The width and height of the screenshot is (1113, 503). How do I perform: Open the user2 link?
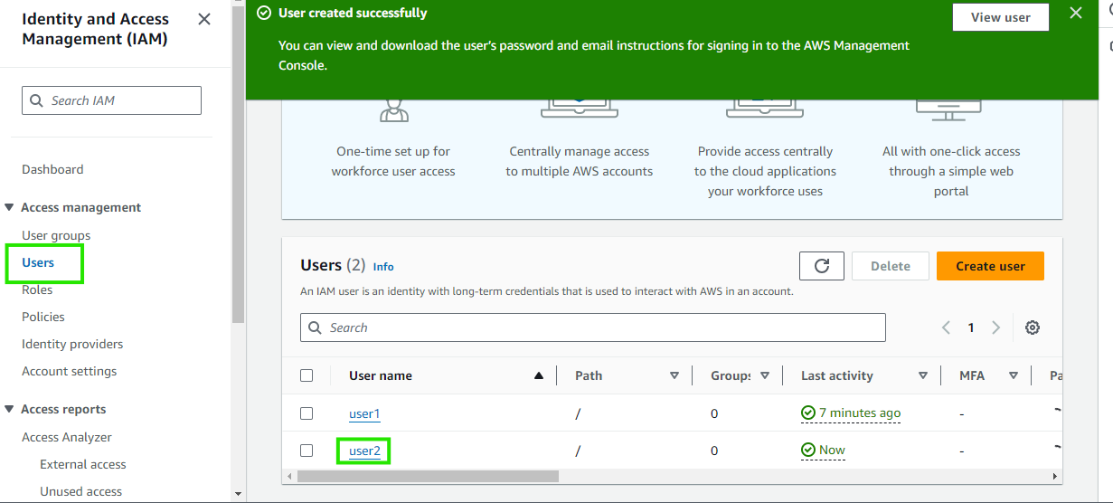pyautogui.click(x=364, y=451)
